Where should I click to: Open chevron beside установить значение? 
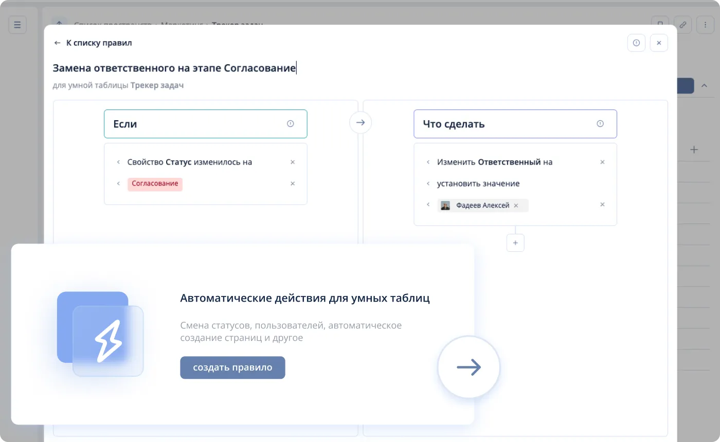coord(428,183)
